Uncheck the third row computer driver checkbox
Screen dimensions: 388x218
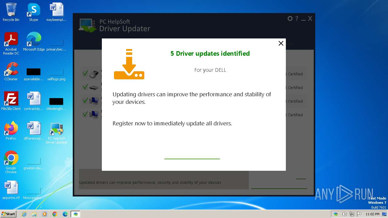click(x=85, y=101)
